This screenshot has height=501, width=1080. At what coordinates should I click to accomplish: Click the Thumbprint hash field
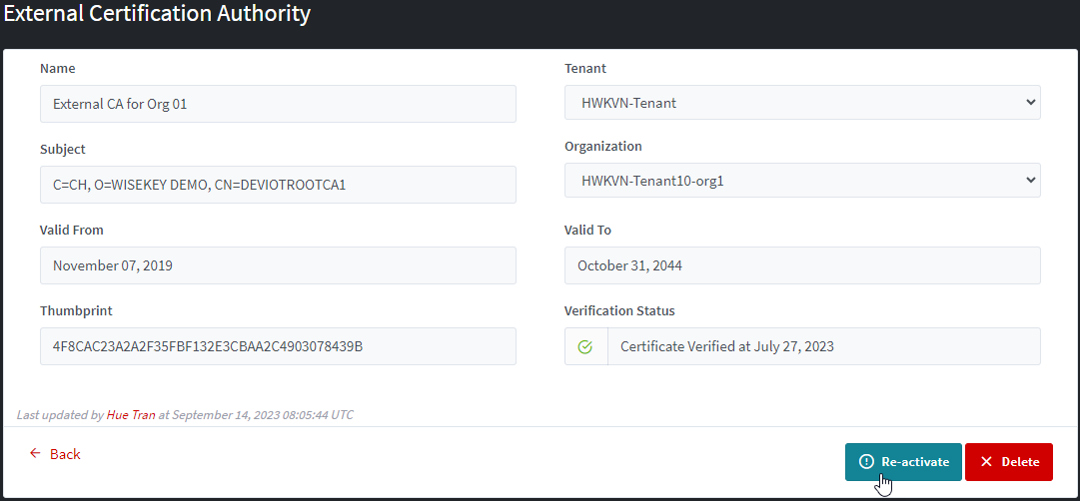tap(278, 346)
